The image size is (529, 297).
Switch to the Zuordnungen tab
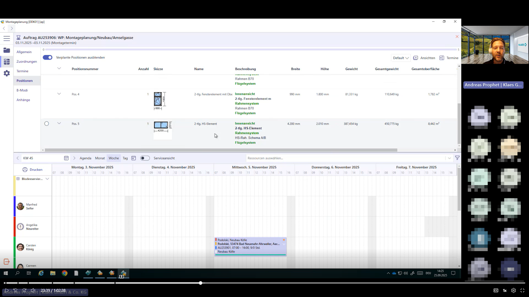click(x=27, y=62)
